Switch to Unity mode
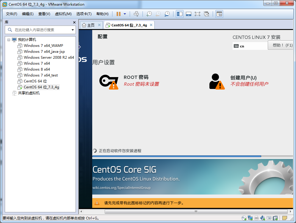This screenshot has height=223, width=296. coord(206,14)
